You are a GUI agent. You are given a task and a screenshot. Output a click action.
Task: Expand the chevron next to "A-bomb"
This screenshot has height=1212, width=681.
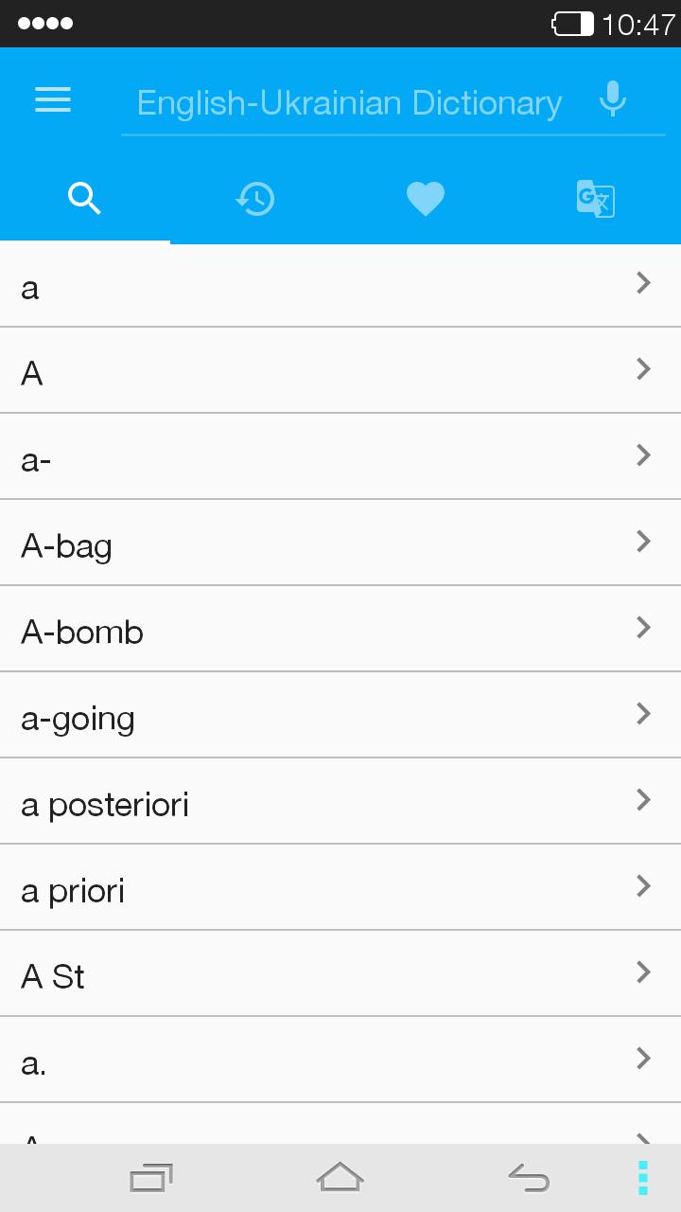click(644, 627)
